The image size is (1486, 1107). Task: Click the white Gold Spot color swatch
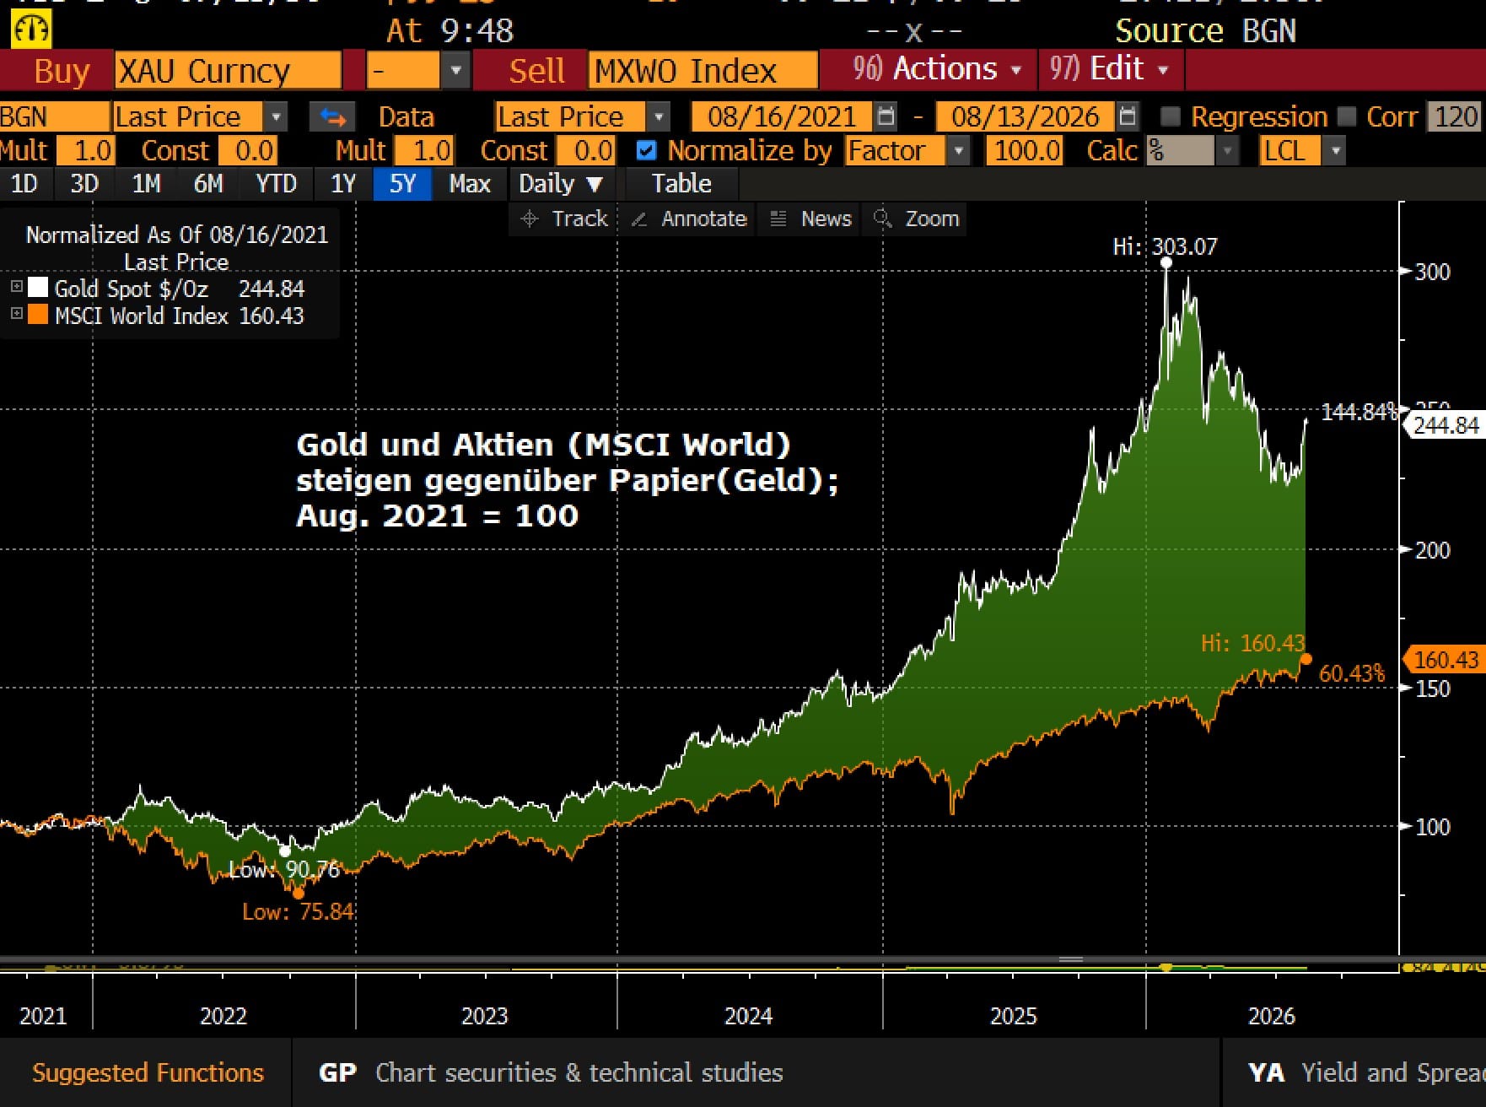[38, 288]
